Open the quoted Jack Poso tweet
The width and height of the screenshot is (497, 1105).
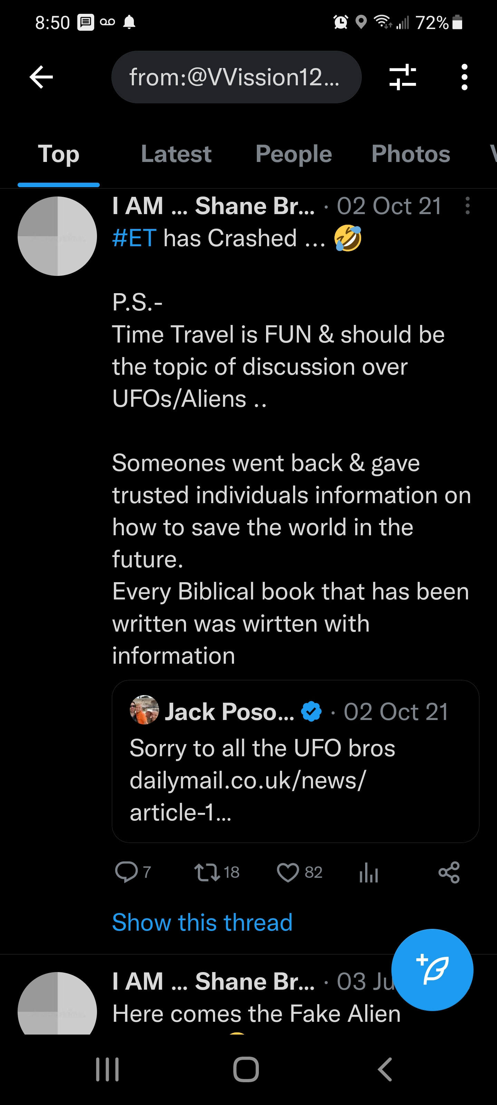coord(295,761)
